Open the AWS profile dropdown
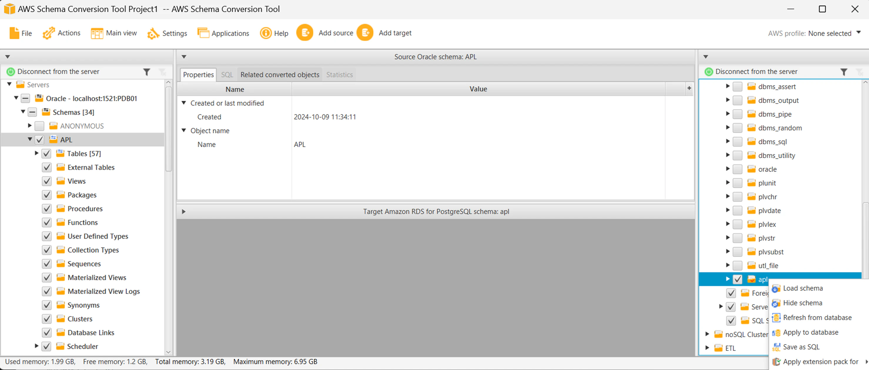869x370 pixels. click(x=859, y=33)
